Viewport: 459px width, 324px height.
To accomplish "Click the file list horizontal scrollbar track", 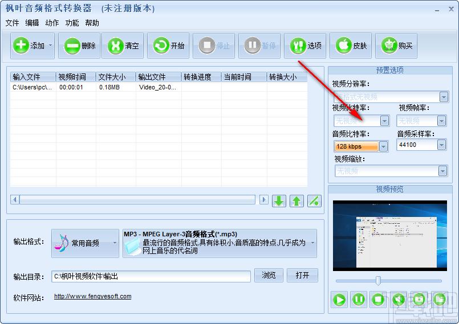I will pos(137,200).
